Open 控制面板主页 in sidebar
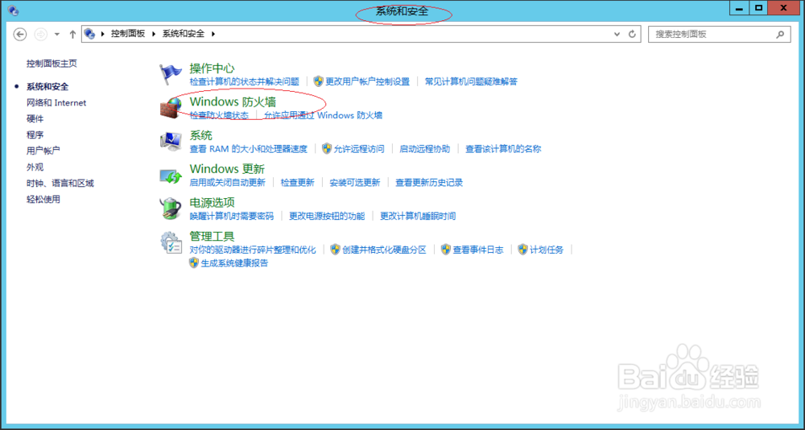 pos(52,63)
